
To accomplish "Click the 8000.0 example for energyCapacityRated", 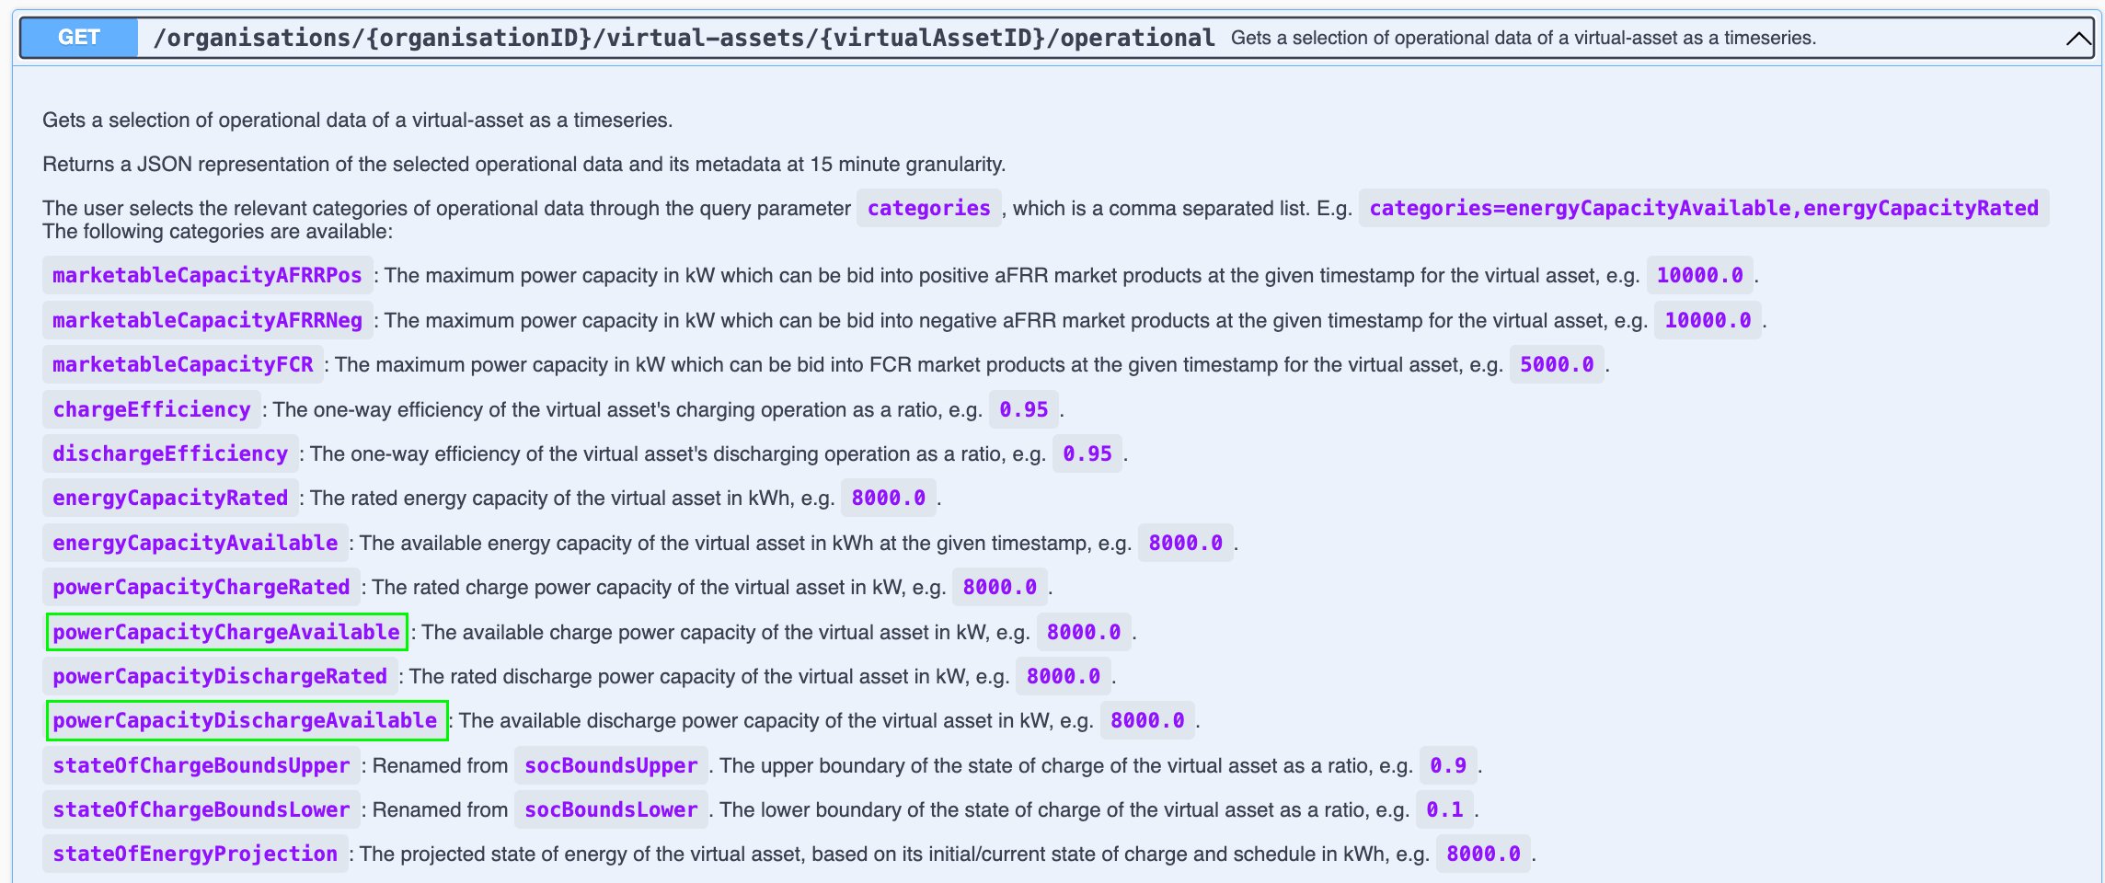I will click(889, 498).
